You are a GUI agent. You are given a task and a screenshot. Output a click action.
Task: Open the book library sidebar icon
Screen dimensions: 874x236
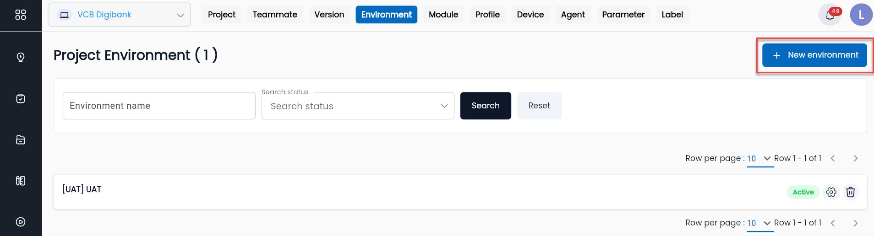(x=21, y=181)
